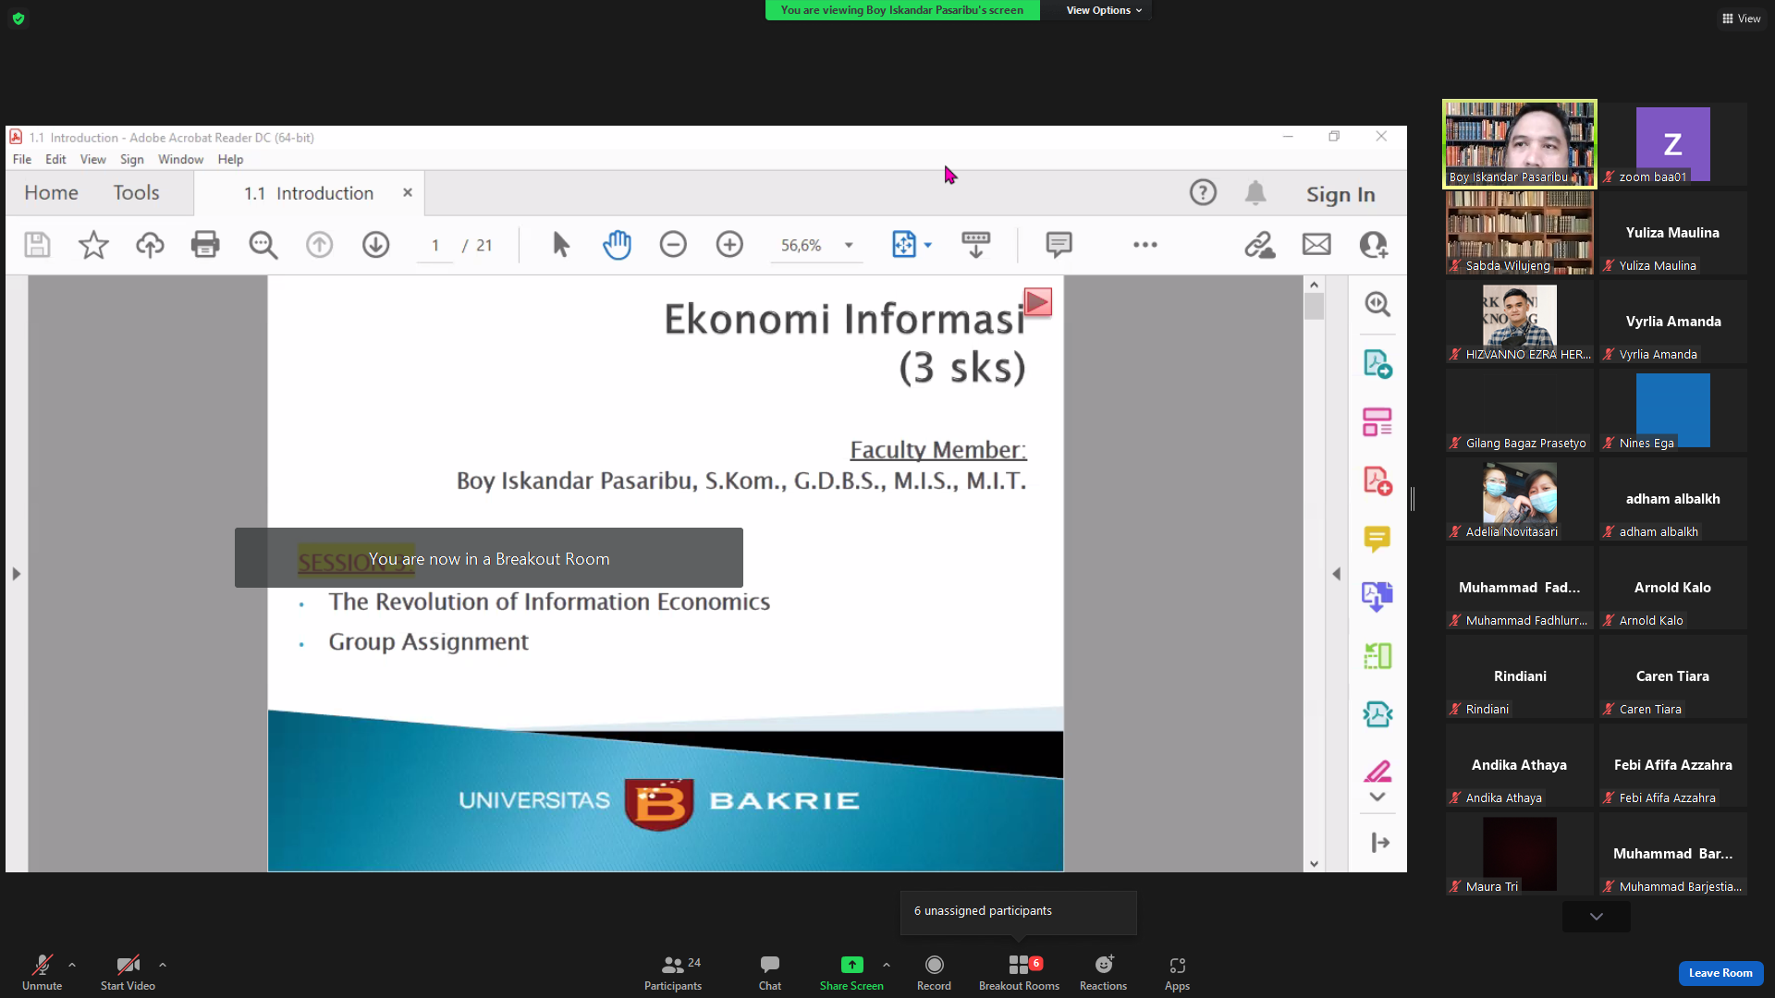Open the Window menu

tap(180, 159)
